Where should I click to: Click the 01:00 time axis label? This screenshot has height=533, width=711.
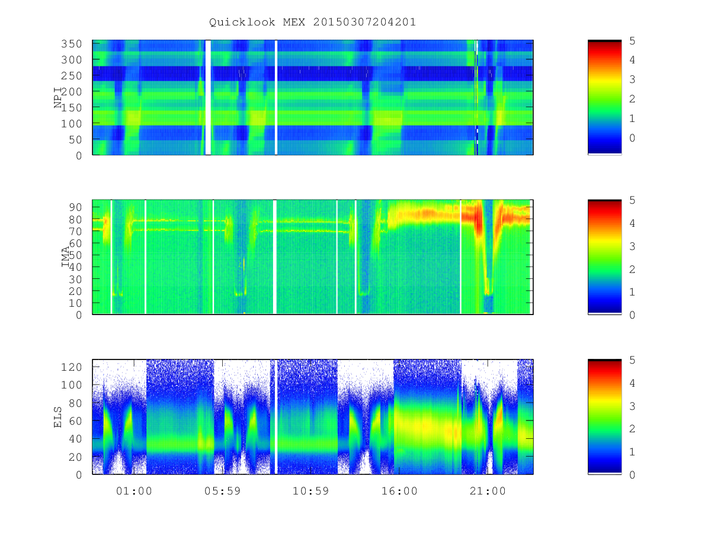point(134,491)
